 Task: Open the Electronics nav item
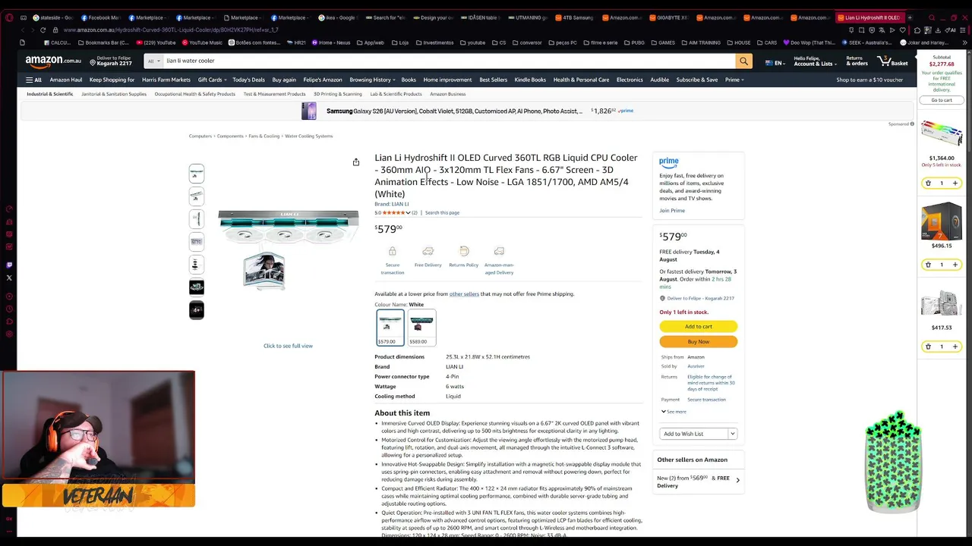click(630, 80)
